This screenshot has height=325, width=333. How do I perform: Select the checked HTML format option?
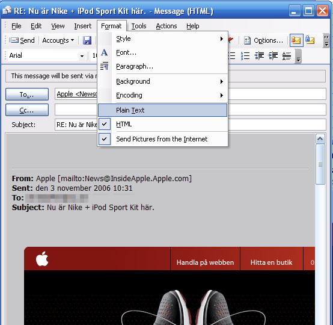pos(163,124)
